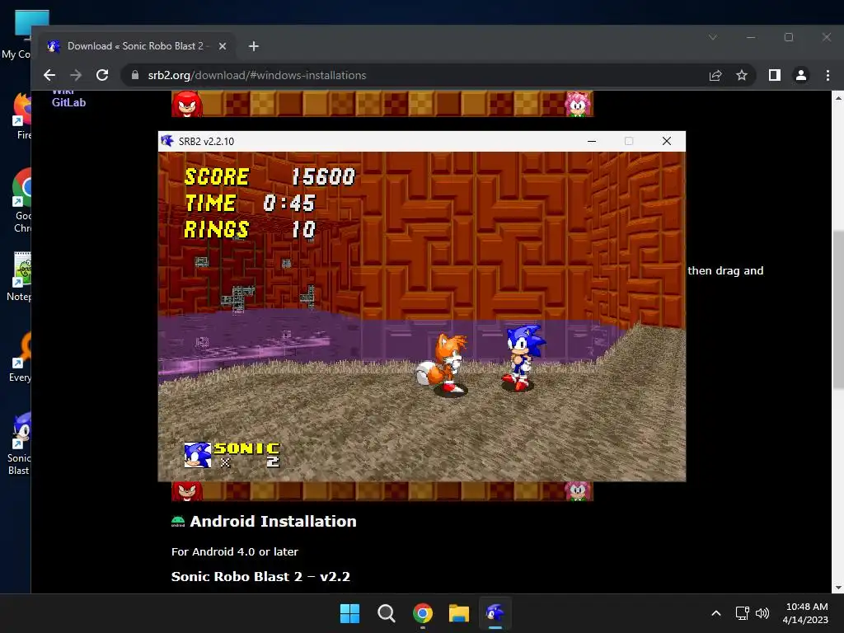Viewport: 844px width, 633px height.
Task: Click the Sonic lives icon in HUD
Action: click(x=198, y=455)
